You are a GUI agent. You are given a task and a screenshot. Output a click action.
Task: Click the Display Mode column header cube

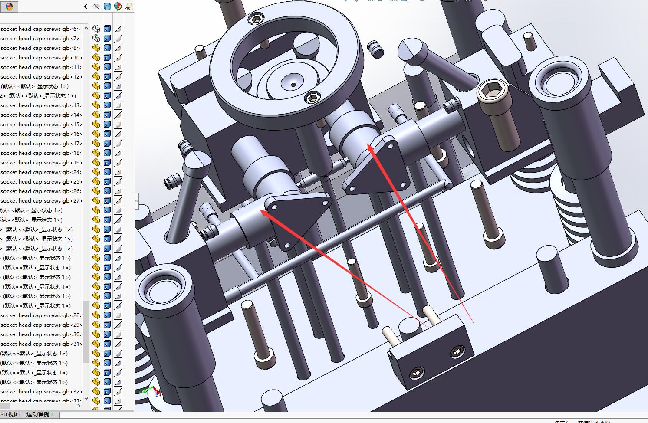click(107, 7)
